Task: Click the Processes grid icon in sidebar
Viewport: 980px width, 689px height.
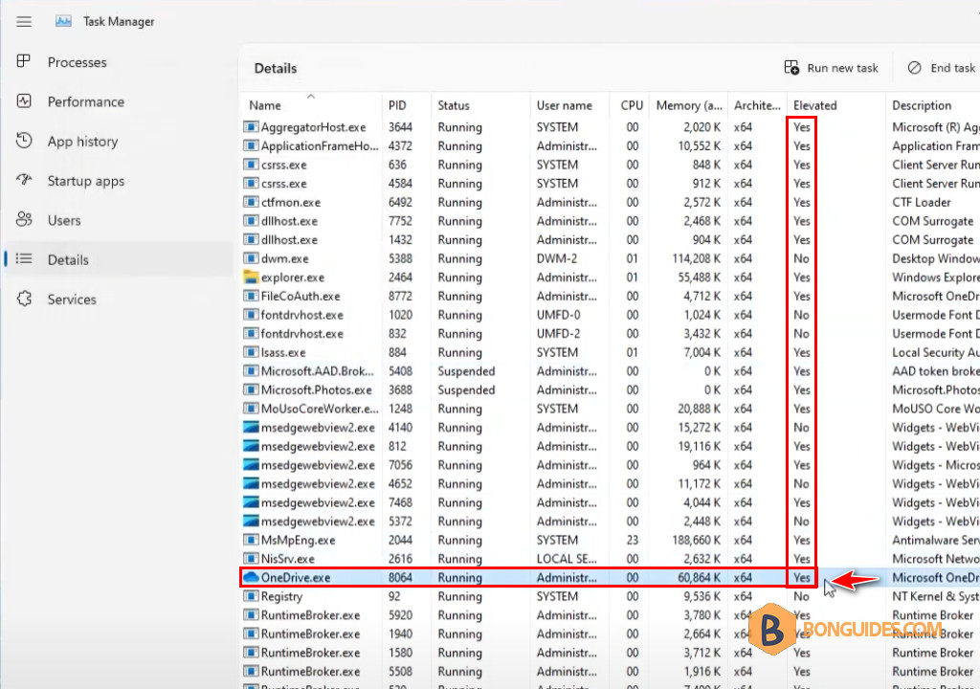Action: 24,61
